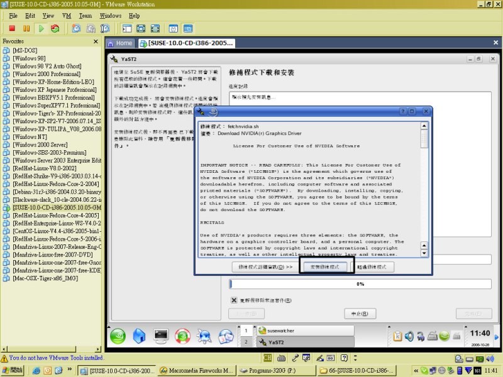Select [Mac-OSX-Tiger-x86_IMG] in Favorites
Viewport: 503px width, 377px height.
(45, 278)
